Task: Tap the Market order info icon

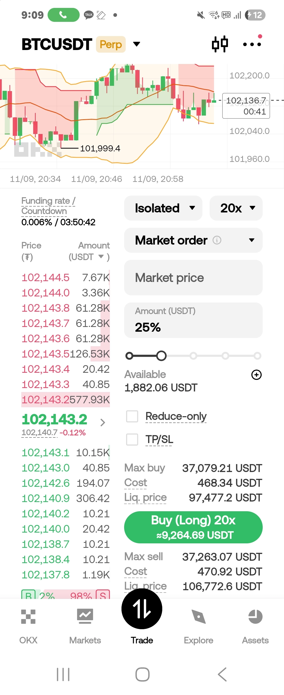Action: pyautogui.click(x=217, y=240)
